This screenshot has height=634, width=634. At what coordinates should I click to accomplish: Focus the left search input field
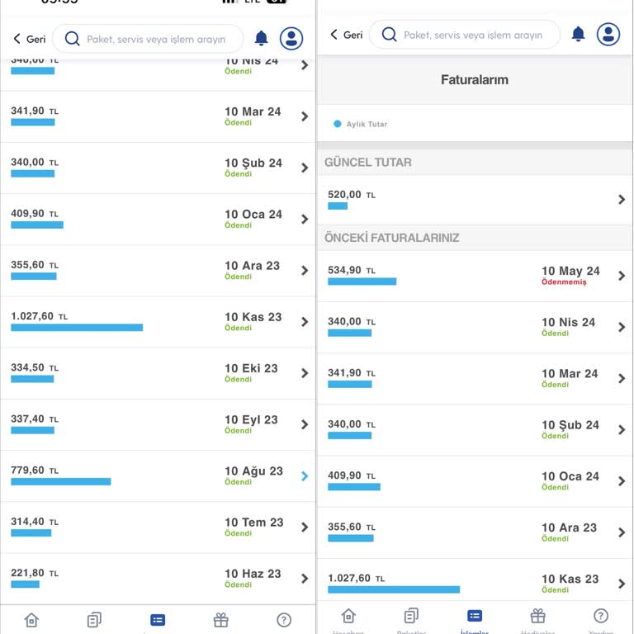(x=148, y=39)
